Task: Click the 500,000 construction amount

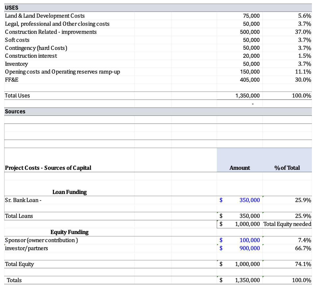Action: pyautogui.click(x=250, y=32)
